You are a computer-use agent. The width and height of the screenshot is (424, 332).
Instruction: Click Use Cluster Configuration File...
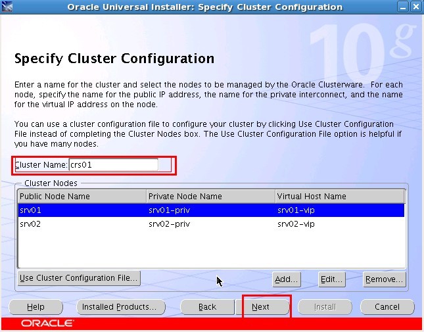pos(79,278)
